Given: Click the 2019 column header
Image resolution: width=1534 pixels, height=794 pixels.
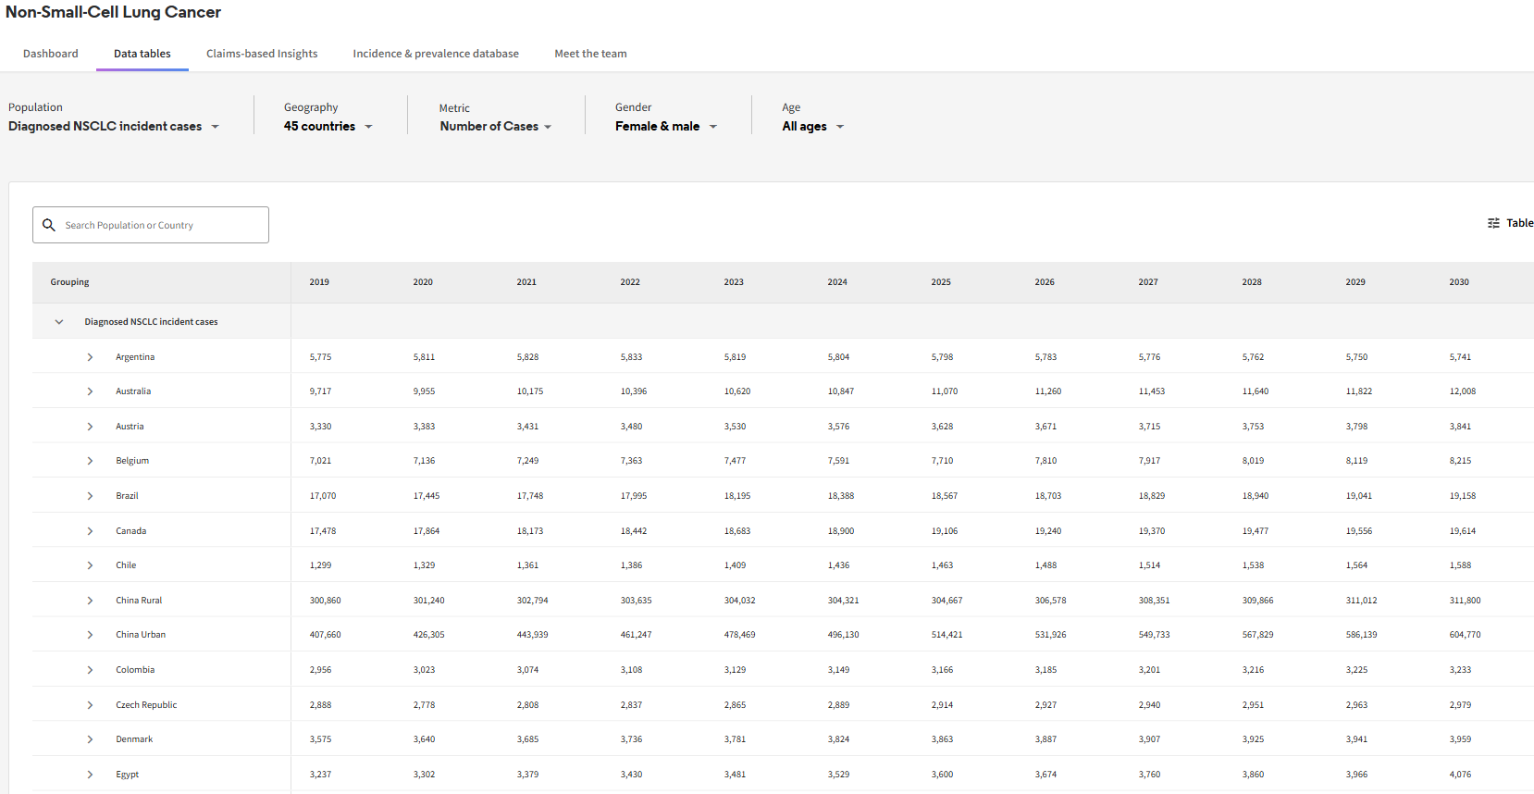Looking at the screenshot, I should [319, 282].
